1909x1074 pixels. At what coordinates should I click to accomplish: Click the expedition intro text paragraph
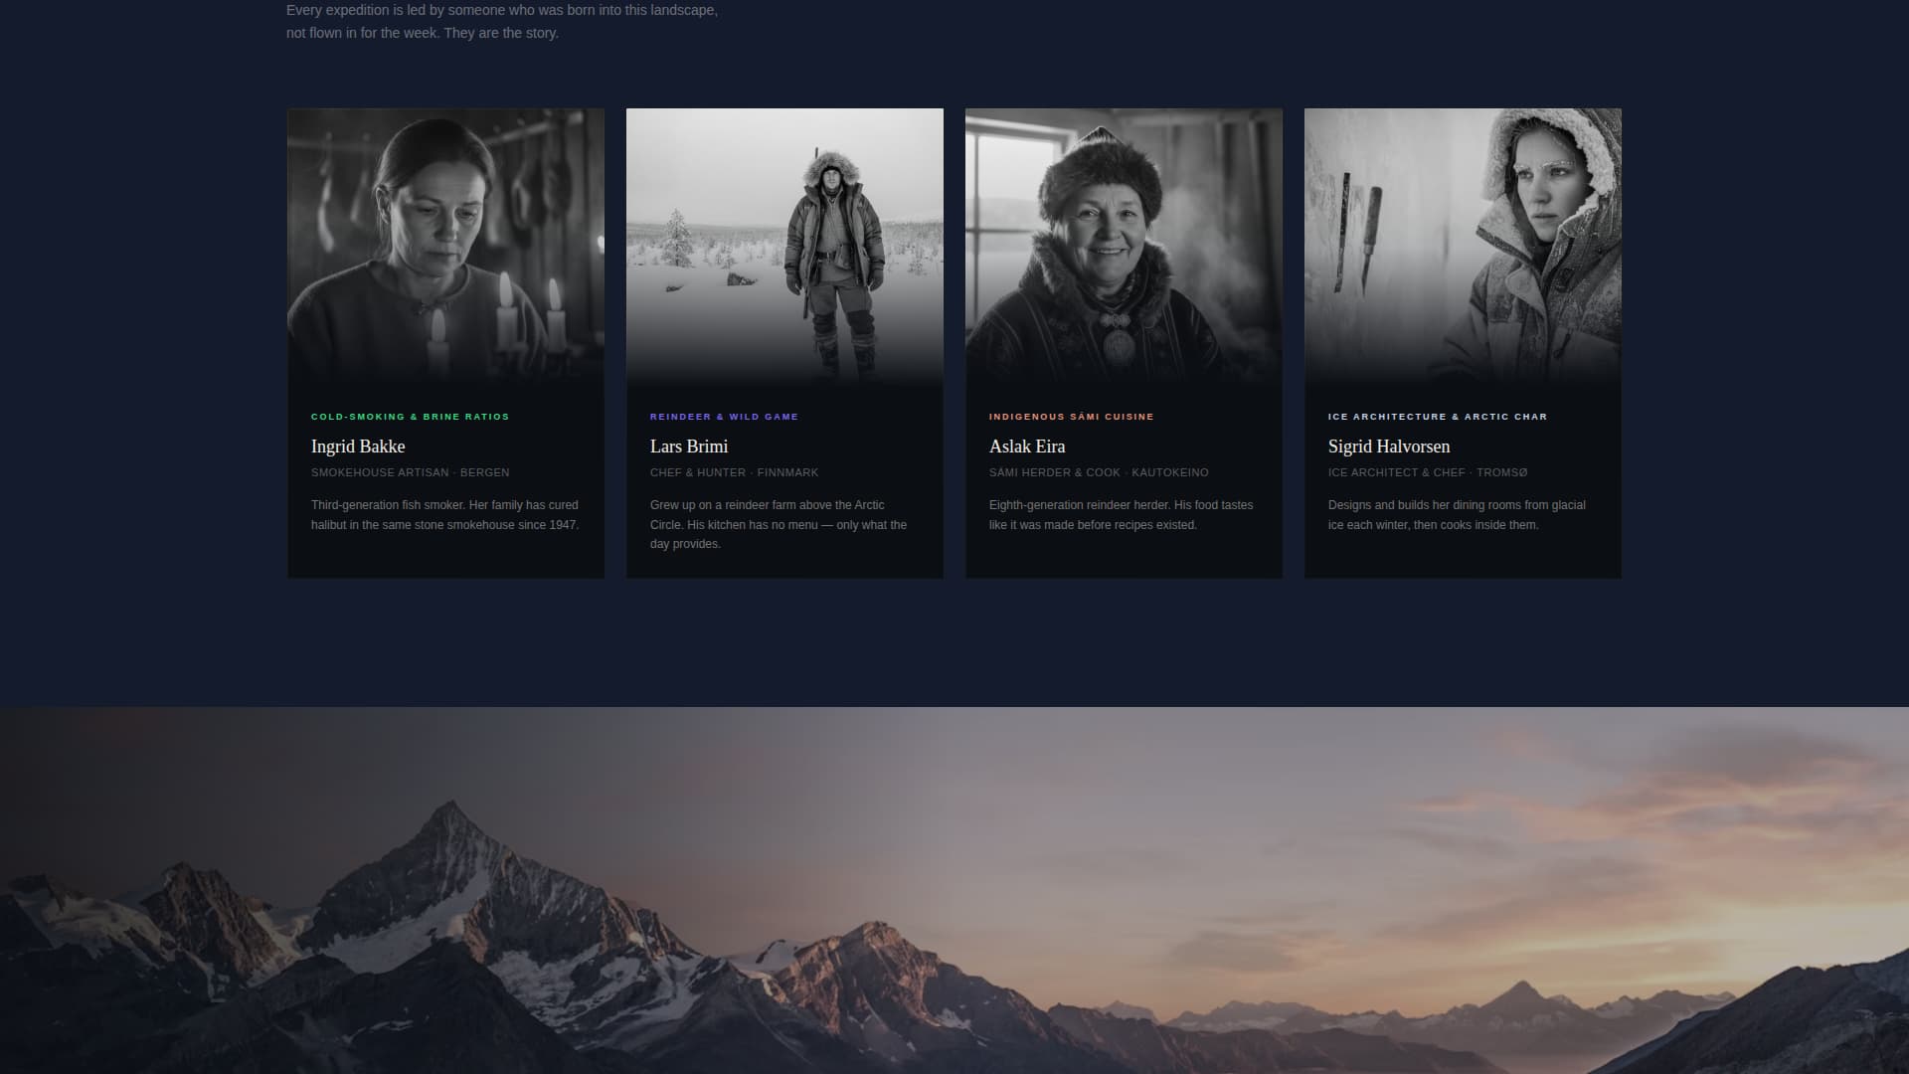pyautogui.click(x=500, y=22)
